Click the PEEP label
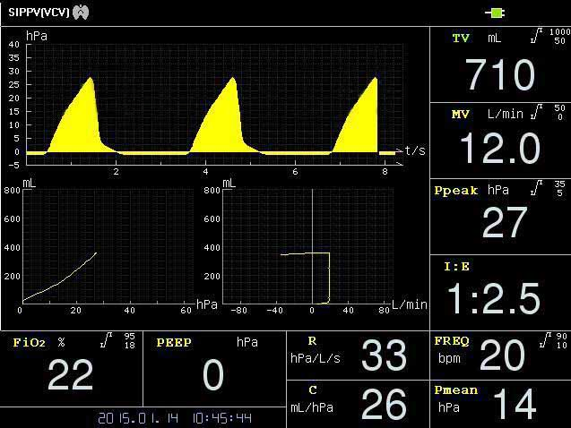 click(x=174, y=343)
